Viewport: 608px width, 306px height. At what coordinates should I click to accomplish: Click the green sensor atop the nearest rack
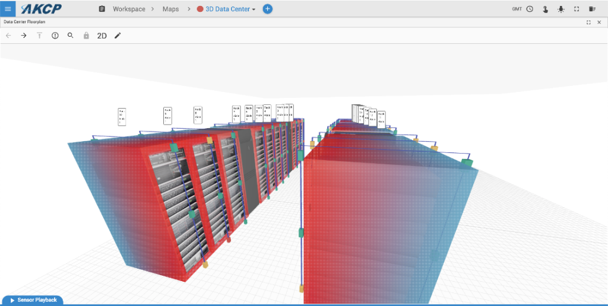(174, 147)
